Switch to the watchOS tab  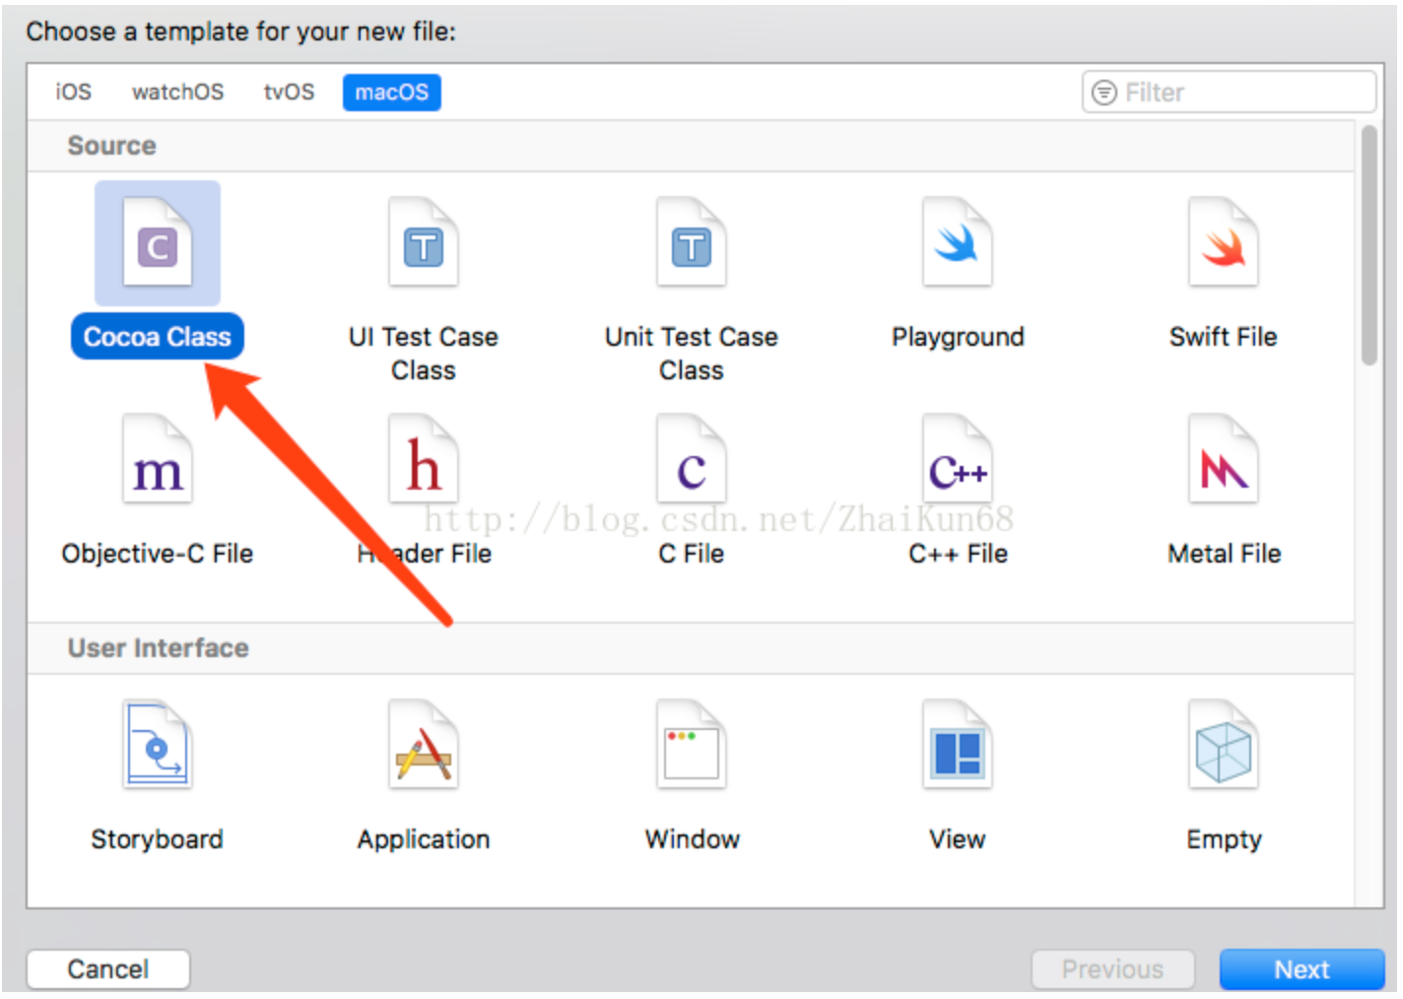pos(178,93)
